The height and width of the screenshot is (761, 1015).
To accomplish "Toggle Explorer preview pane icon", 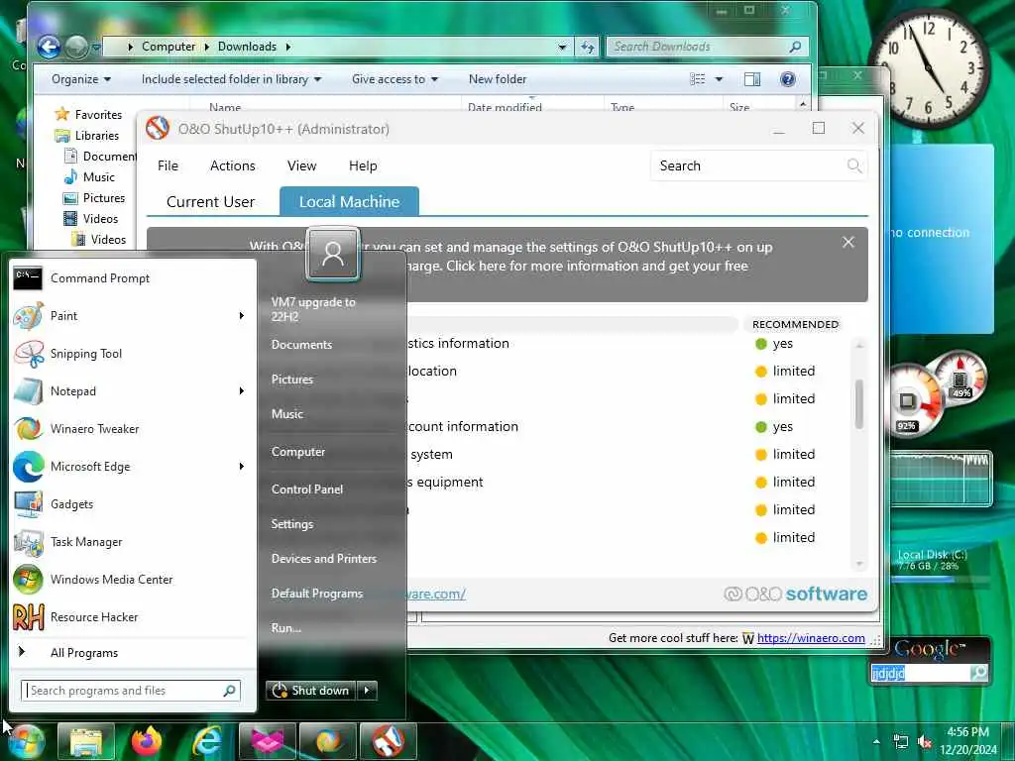I will pyautogui.click(x=752, y=79).
